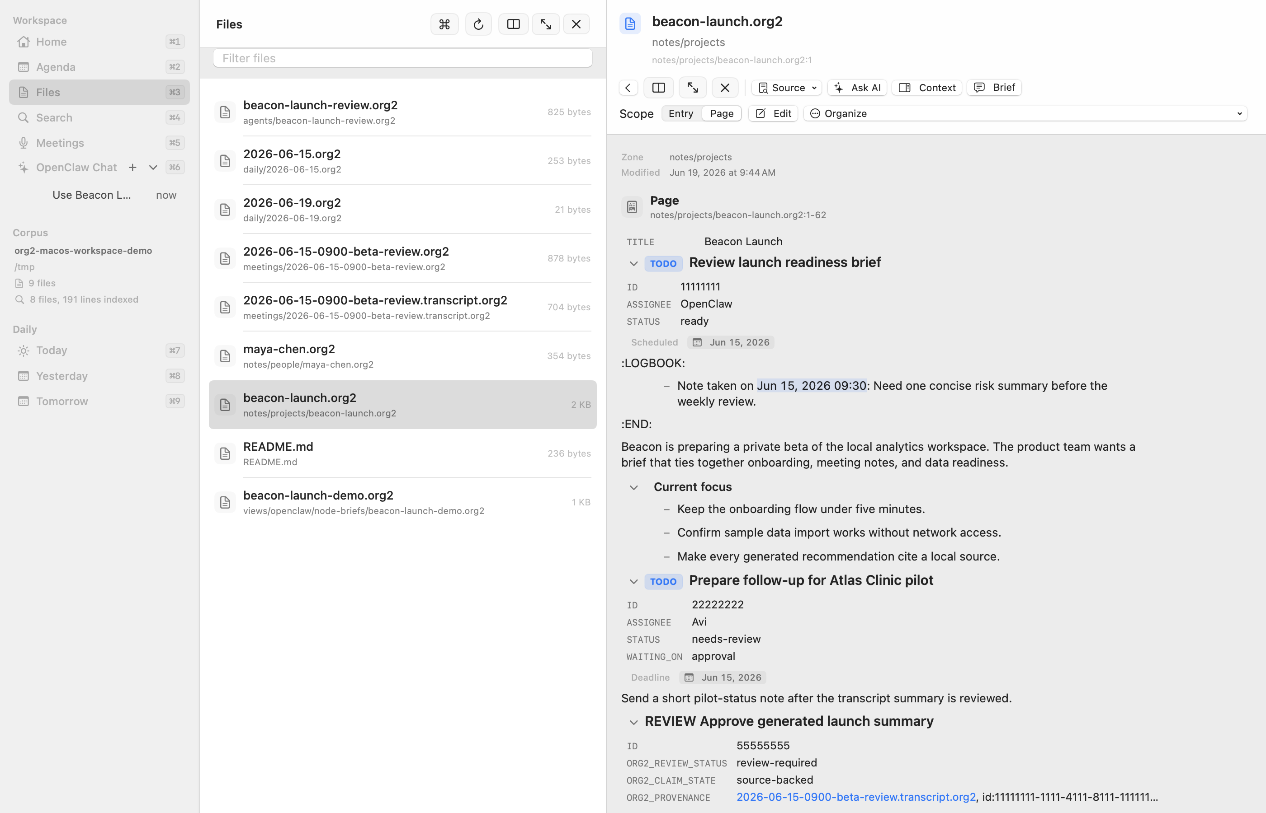Toggle the Context panel button
Screen dimensions: 1266x813
927,88
